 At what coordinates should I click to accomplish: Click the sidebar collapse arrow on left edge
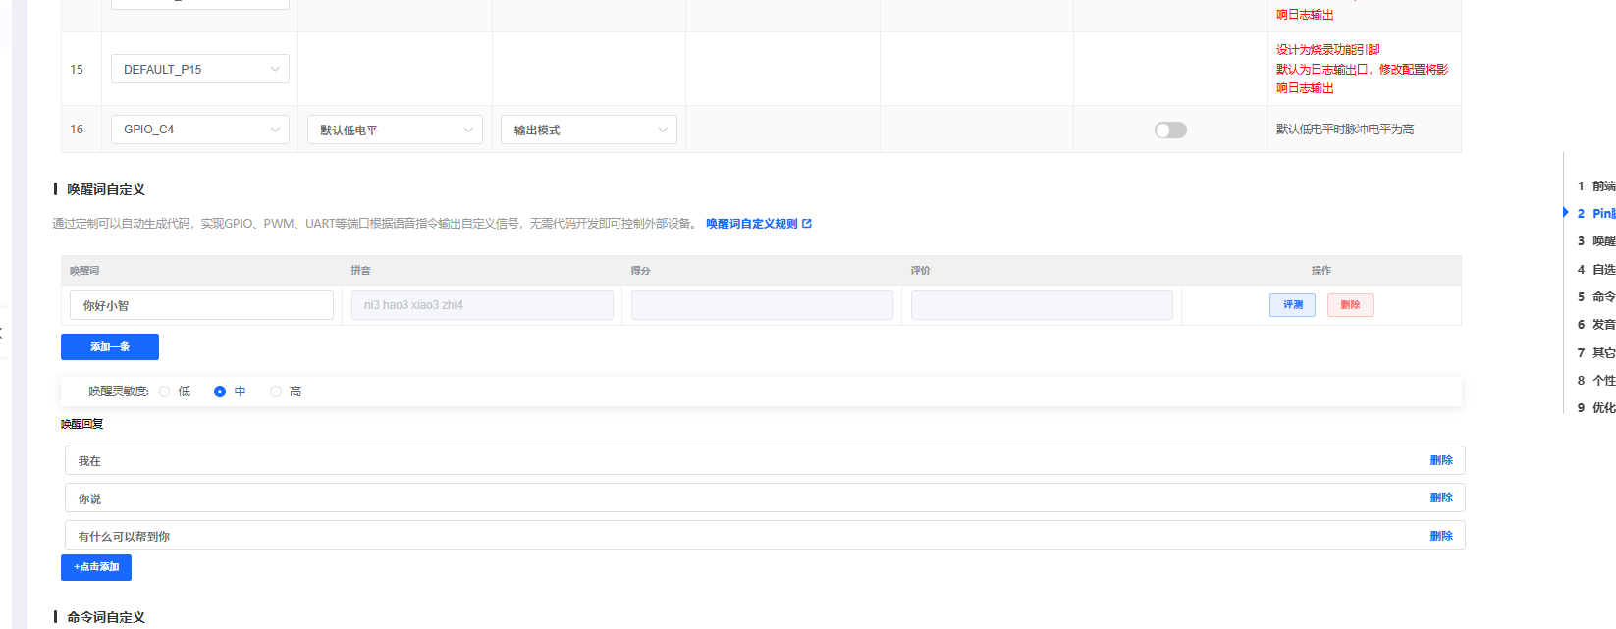coord(2,333)
